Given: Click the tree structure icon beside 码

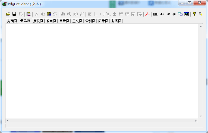Looking at the screenshot, I should [x=29, y=14].
